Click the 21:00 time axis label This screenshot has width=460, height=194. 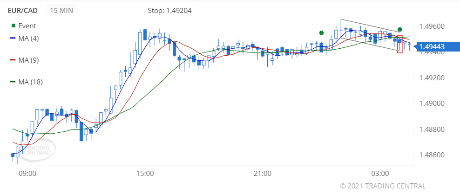262,174
